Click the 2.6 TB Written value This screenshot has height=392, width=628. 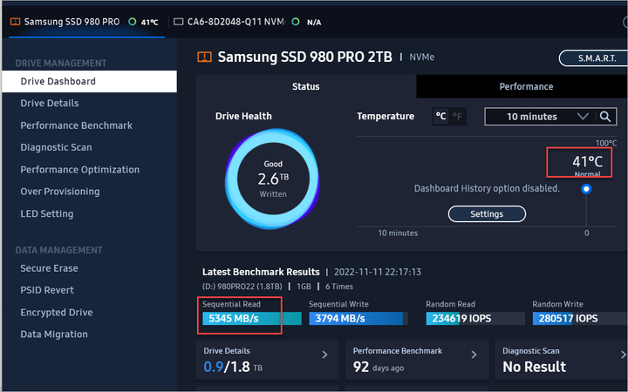point(273,179)
